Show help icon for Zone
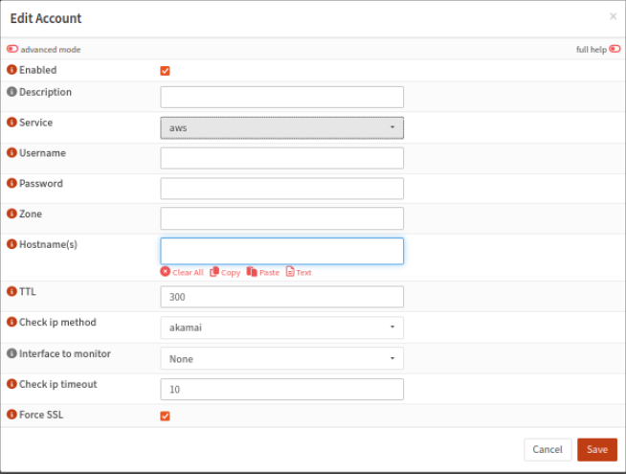The height and width of the screenshot is (474, 626). [12, 214]
